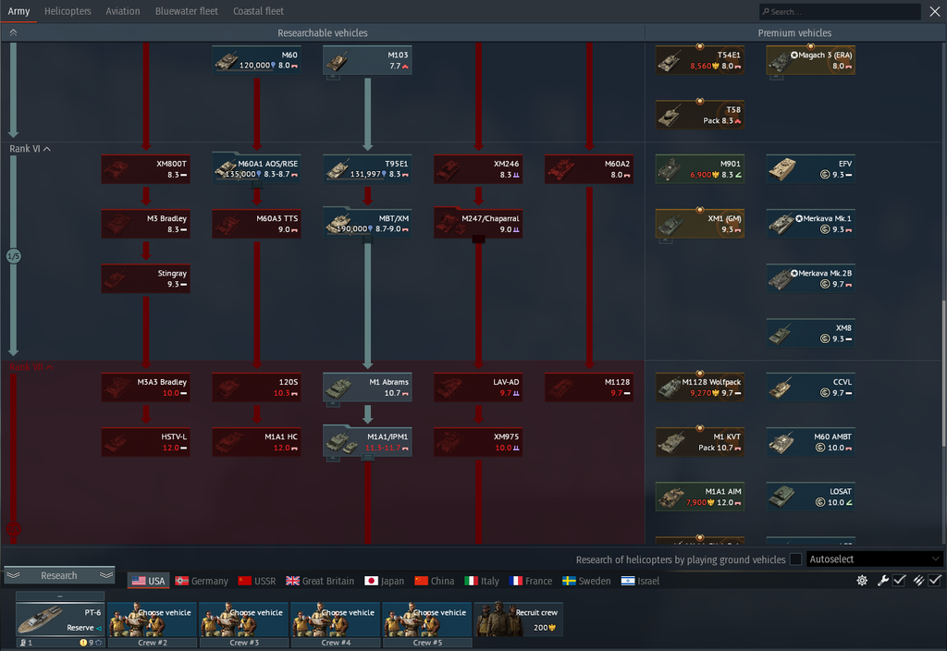Select the PT-6 Reserve crew slot
The height and width of the screenshot is (651, 947).
(60, 620)
